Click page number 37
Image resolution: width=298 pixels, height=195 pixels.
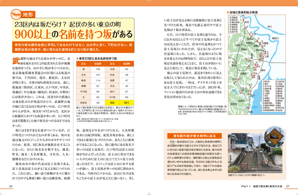tap(288, 186)
